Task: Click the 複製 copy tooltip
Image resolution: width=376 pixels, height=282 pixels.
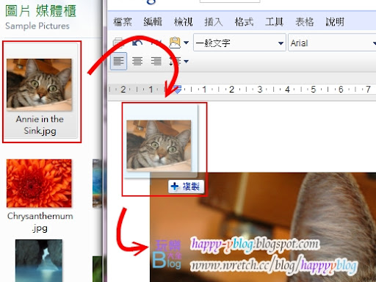Action: click(186, 187)
